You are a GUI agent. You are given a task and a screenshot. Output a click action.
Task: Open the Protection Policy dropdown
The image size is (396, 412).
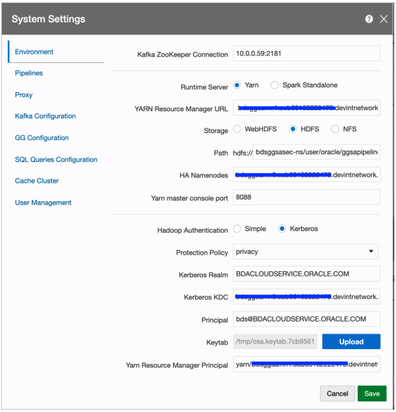tap(306, 251)
